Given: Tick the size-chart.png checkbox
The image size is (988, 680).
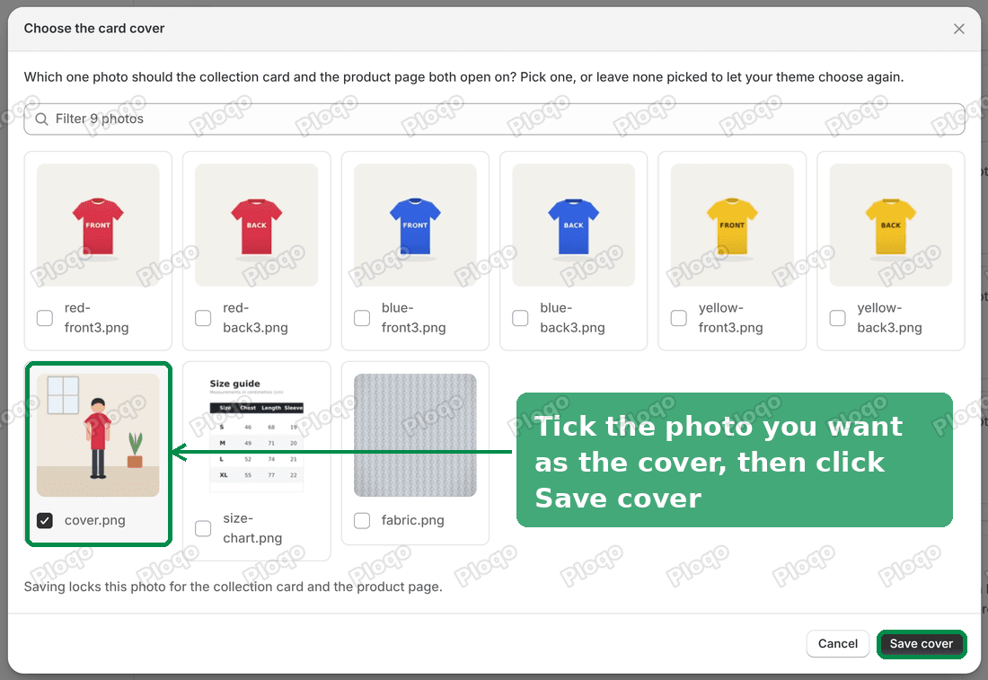Looking at the screenshot, I should click(x=203, y=528).
